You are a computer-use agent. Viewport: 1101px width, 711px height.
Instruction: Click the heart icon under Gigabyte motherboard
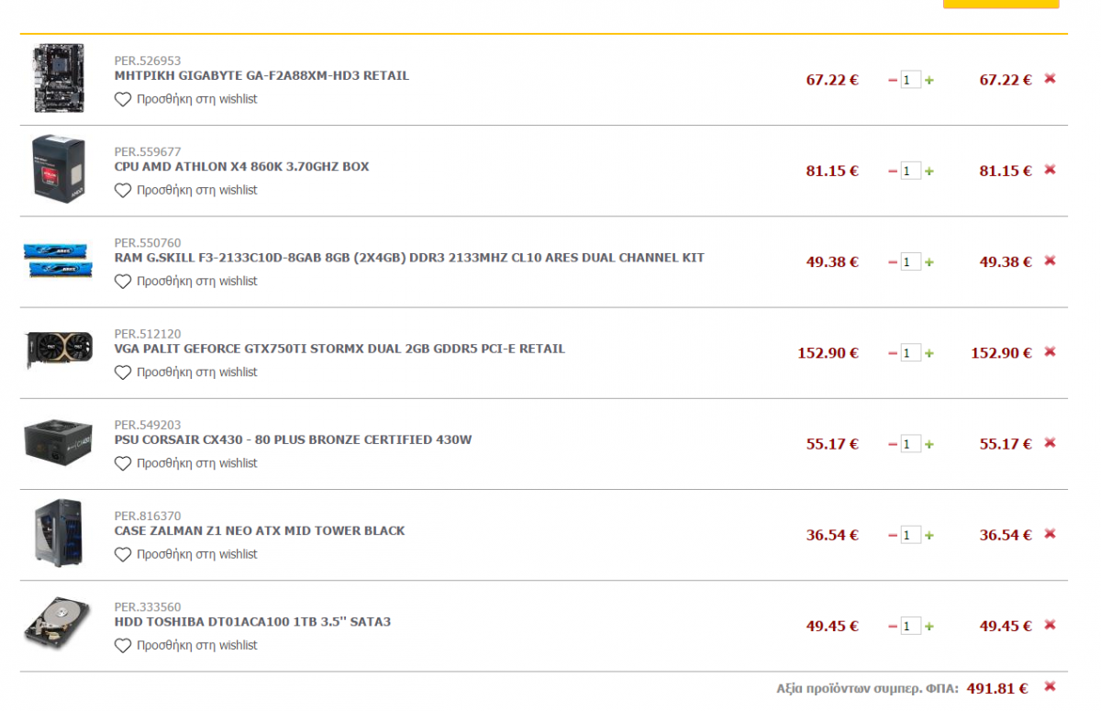pos(123,99)
